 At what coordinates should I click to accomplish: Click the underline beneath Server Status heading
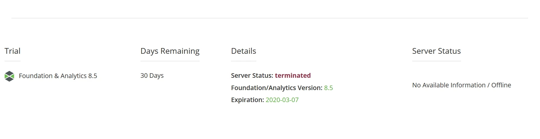pos(436,61)
